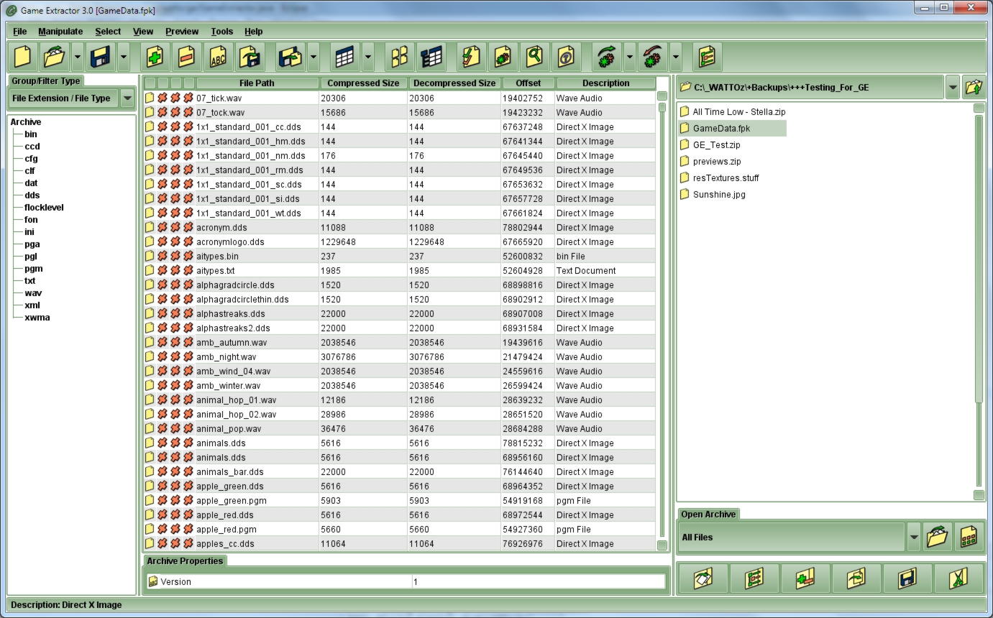The image size is (993, 618).
Task: Sort by the Decompressed Size column header
Action: coord(454,83)
